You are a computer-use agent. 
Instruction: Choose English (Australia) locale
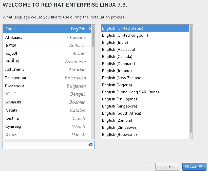coord(145,50)
